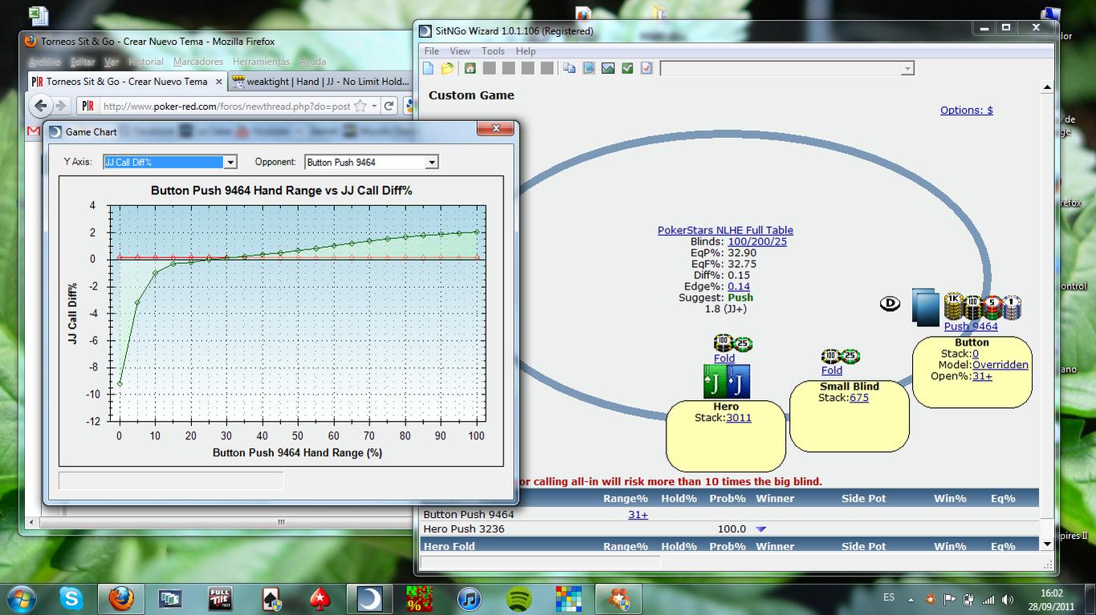Click the Edge% 0.14 link
Viewport: 1096px width, 615px height.
(x=739, y=286)
